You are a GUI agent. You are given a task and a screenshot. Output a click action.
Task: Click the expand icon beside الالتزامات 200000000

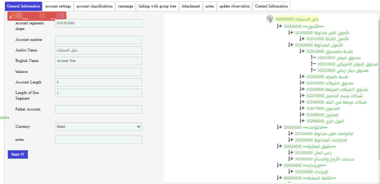(280, 127)
